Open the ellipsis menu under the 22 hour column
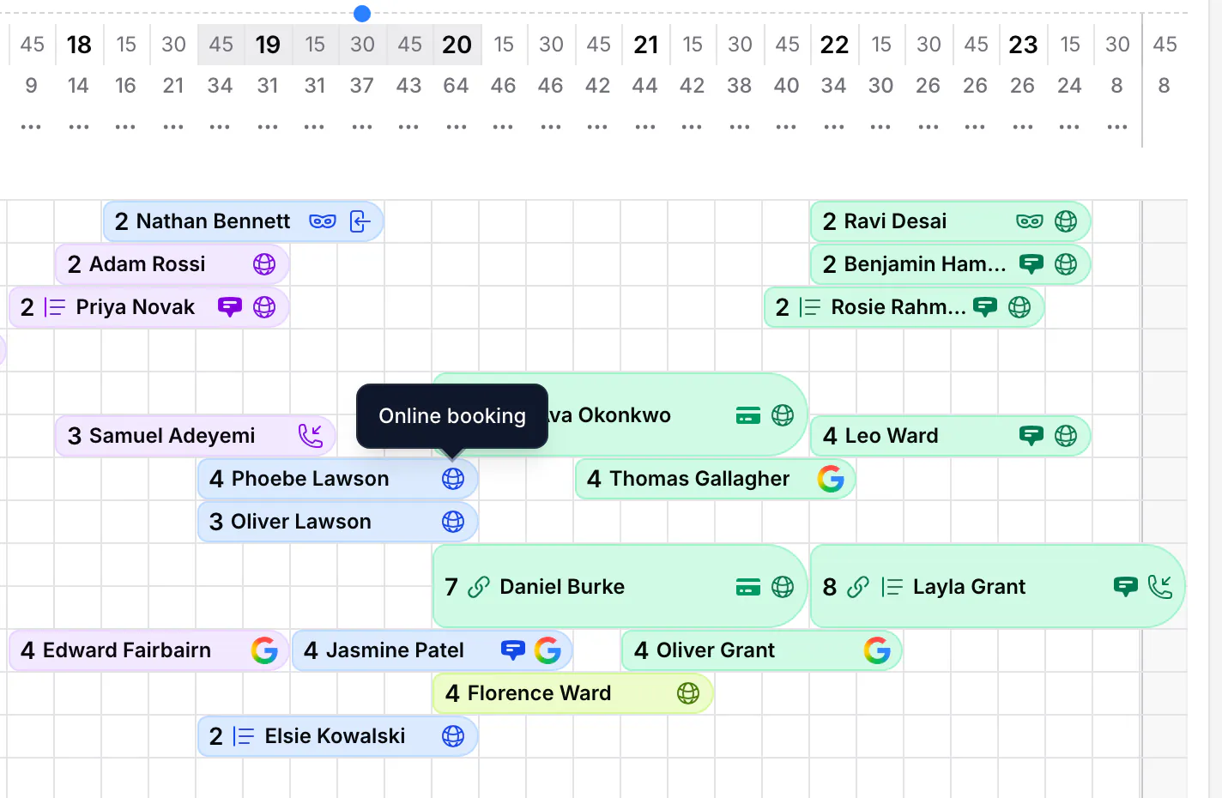Screen dimensions: 1222x798 click(x=834, y=127)
